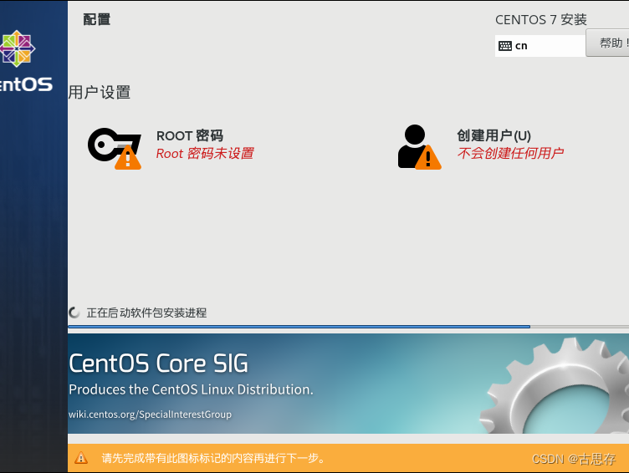Open the create user person icon

point(419,147)
